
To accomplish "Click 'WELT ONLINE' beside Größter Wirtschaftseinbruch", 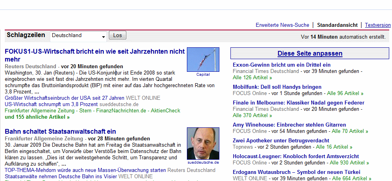I will [x=143, y=98].
